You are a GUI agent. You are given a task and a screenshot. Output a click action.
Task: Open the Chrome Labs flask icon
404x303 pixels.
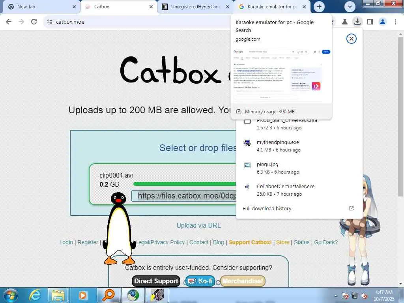point(345,22)
